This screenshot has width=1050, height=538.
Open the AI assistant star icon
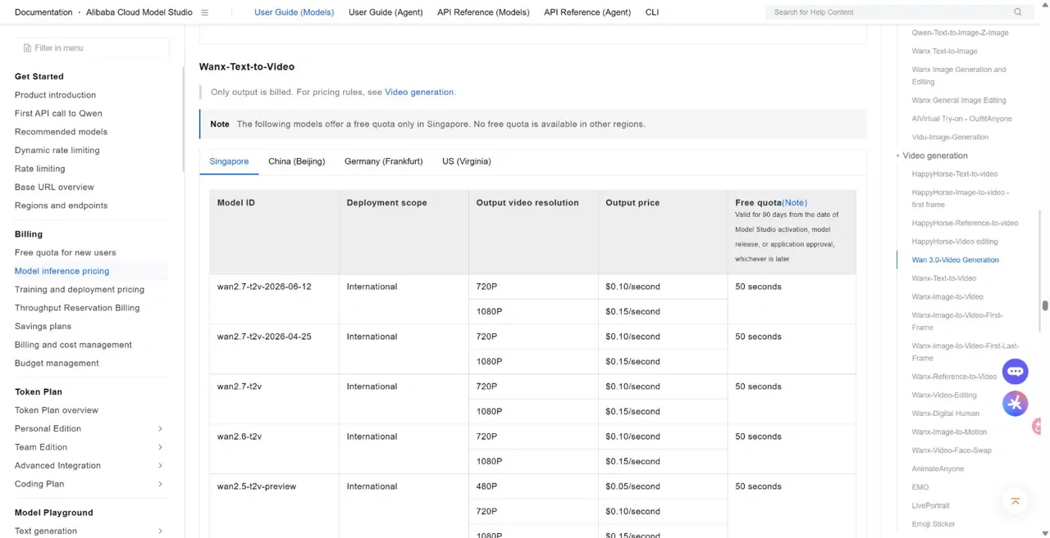click(1016, 403)
